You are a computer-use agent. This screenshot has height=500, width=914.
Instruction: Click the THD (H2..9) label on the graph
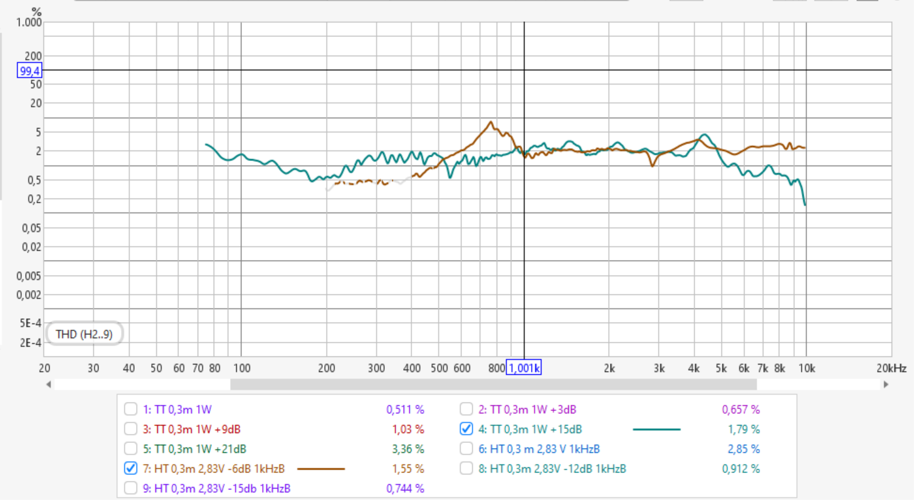pyautogui.click(x=84, y=335)
